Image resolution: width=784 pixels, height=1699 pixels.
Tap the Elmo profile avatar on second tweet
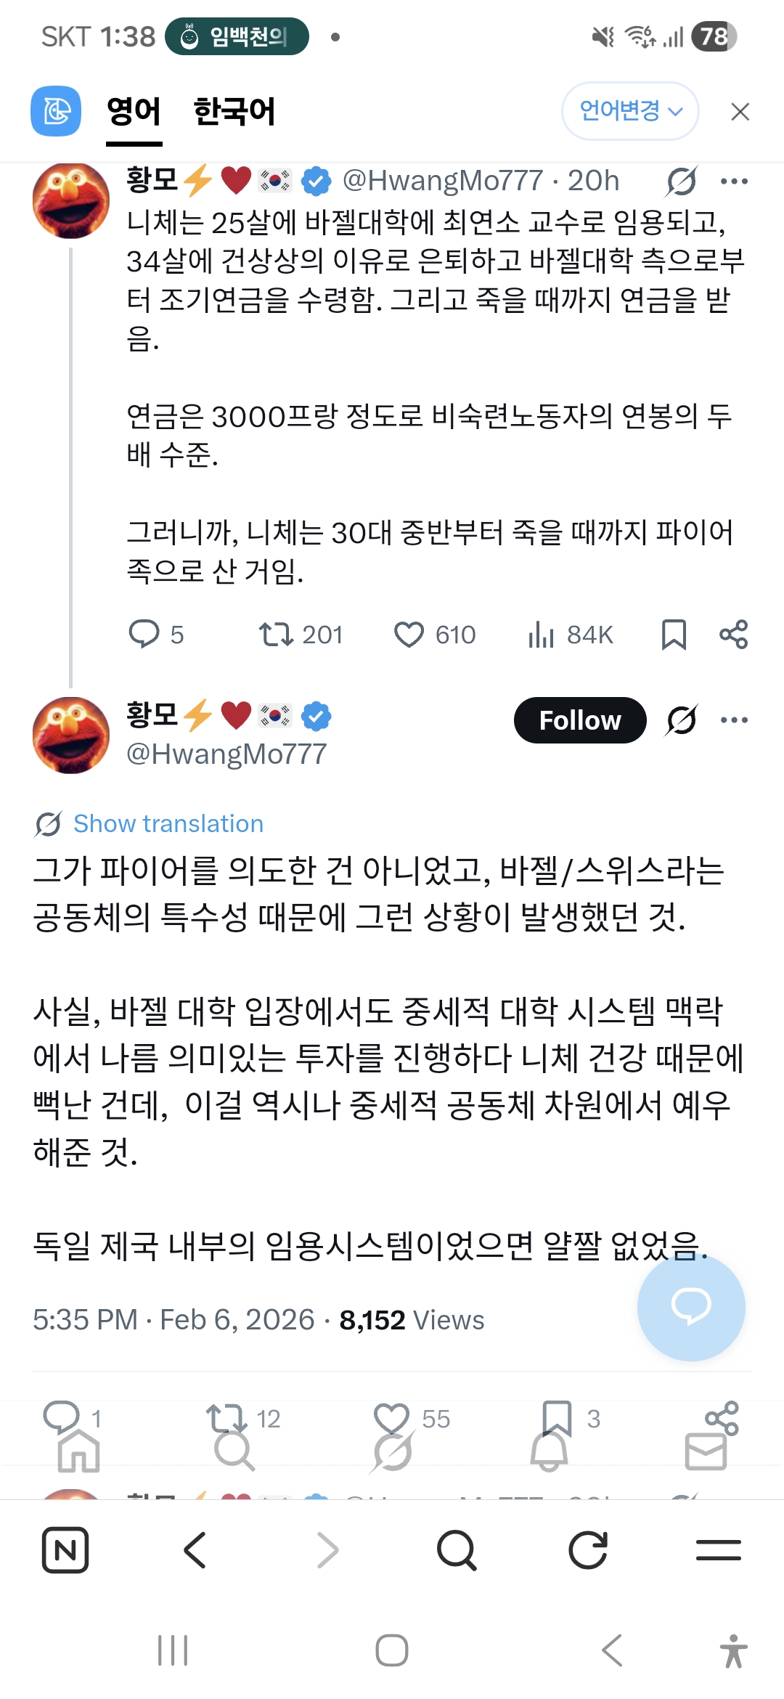[x=71, y=735]
